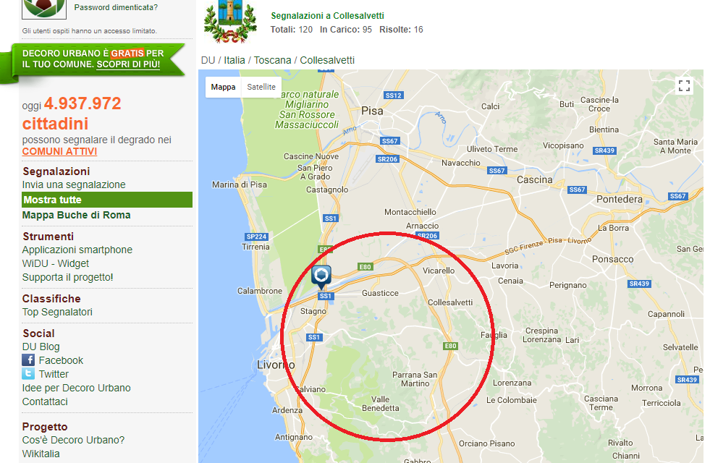Screen dimensions: 710x463
Task: Click the COMUNI ATTIVI link
Action: pos(59,151)
